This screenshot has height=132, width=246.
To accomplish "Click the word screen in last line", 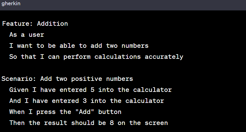I will coord(156,123).
